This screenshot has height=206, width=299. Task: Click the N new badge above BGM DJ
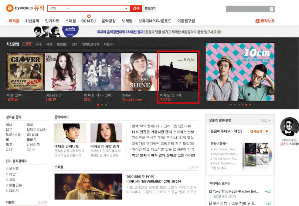[x=89, y=16]
